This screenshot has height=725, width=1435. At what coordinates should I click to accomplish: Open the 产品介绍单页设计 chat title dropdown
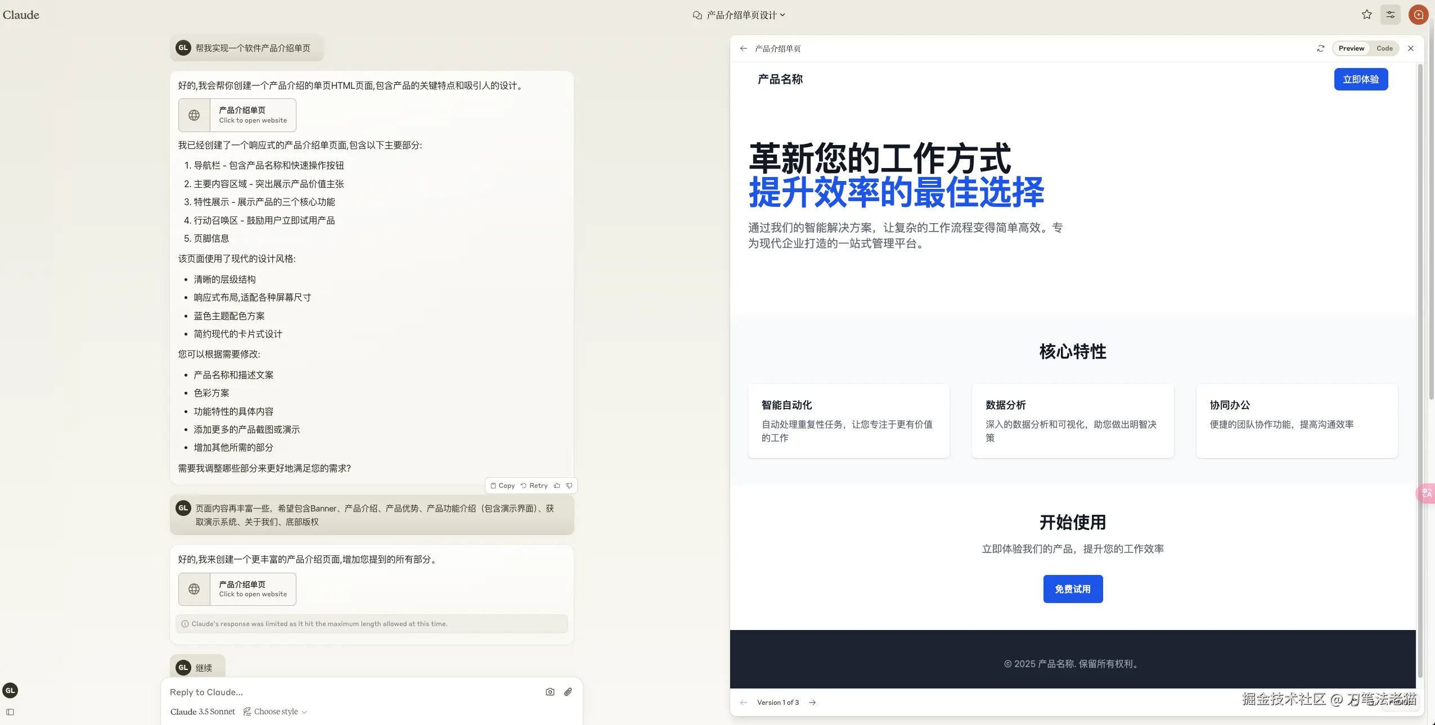[745, 15]
